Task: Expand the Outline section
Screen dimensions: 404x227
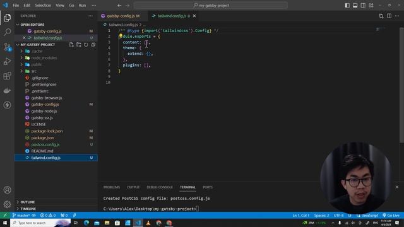Action: pyautogui.click(x=18, y=202)
